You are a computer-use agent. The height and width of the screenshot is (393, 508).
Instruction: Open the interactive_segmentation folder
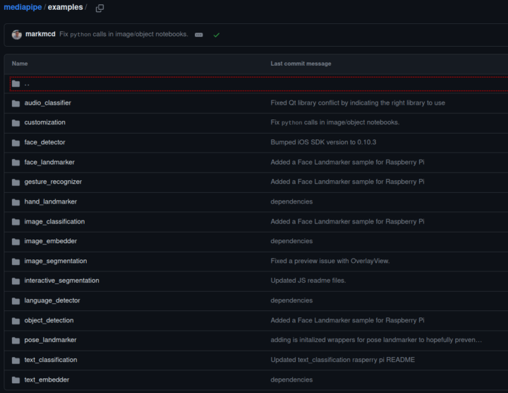pyautogui.click(x=61, y=281)
